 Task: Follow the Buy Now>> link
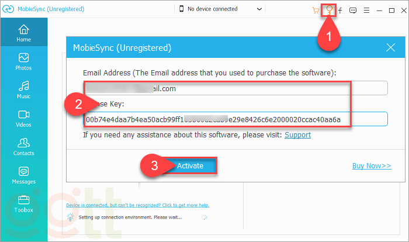click(372, 166)
